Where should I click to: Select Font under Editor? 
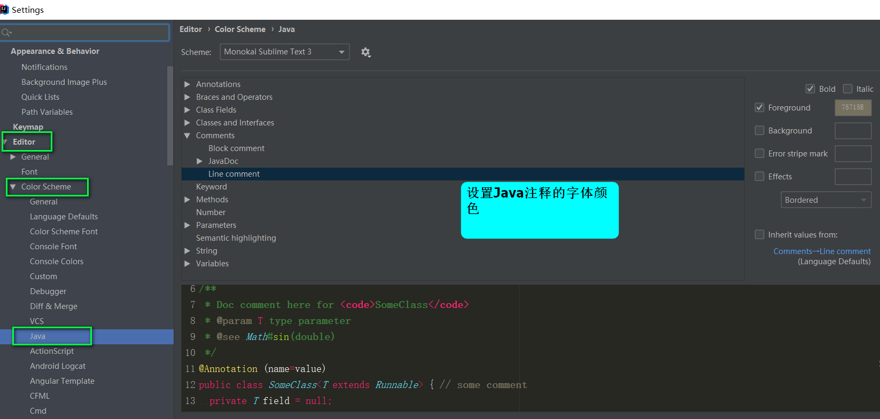29,172
